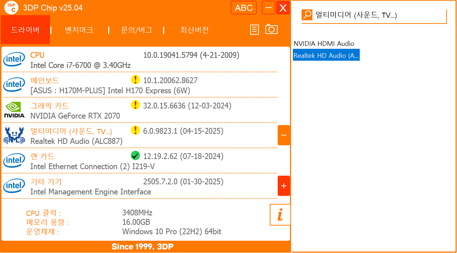Viewport: 457px width, 253px height.
Task: Open the CPU driver link
Action: [x=37, y=55]
